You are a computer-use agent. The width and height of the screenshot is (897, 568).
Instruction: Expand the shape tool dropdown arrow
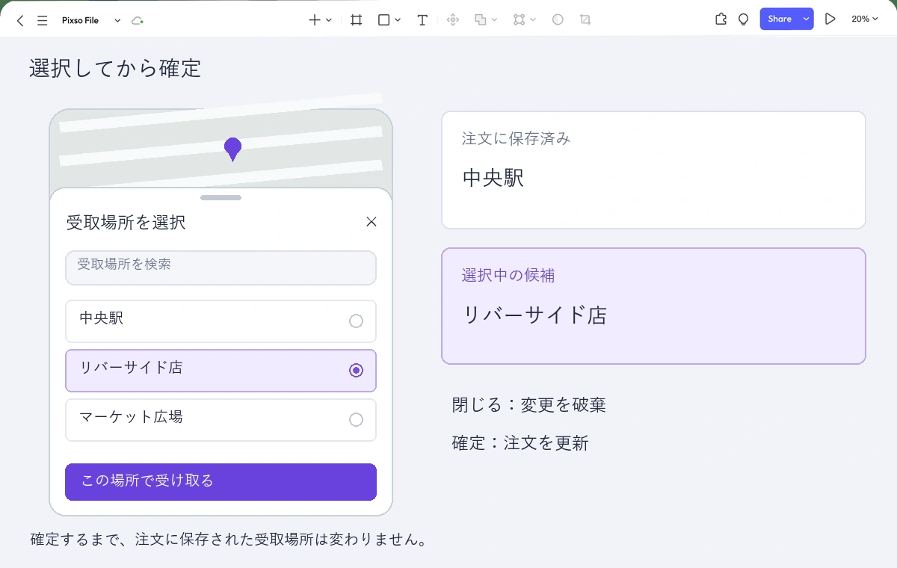coord(398,20)
